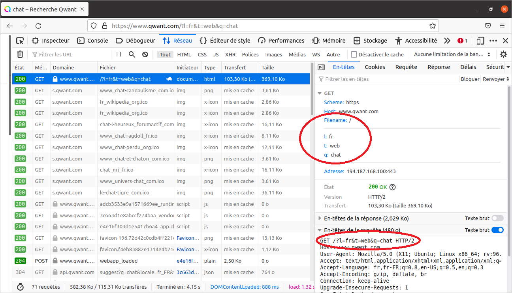Open request blocking icon
512x293 pixels.
(x=145, y=54)
